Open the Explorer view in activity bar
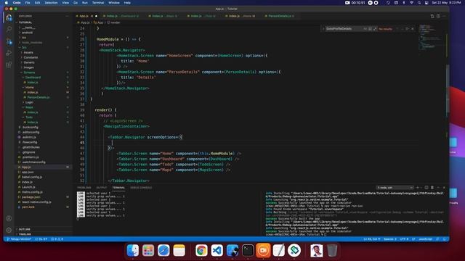Viewport: 465px width, 261px height. tap(9, 17)
